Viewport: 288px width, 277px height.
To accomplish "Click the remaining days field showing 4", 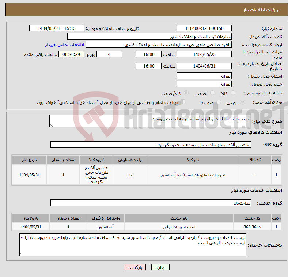I will point(109,54).
